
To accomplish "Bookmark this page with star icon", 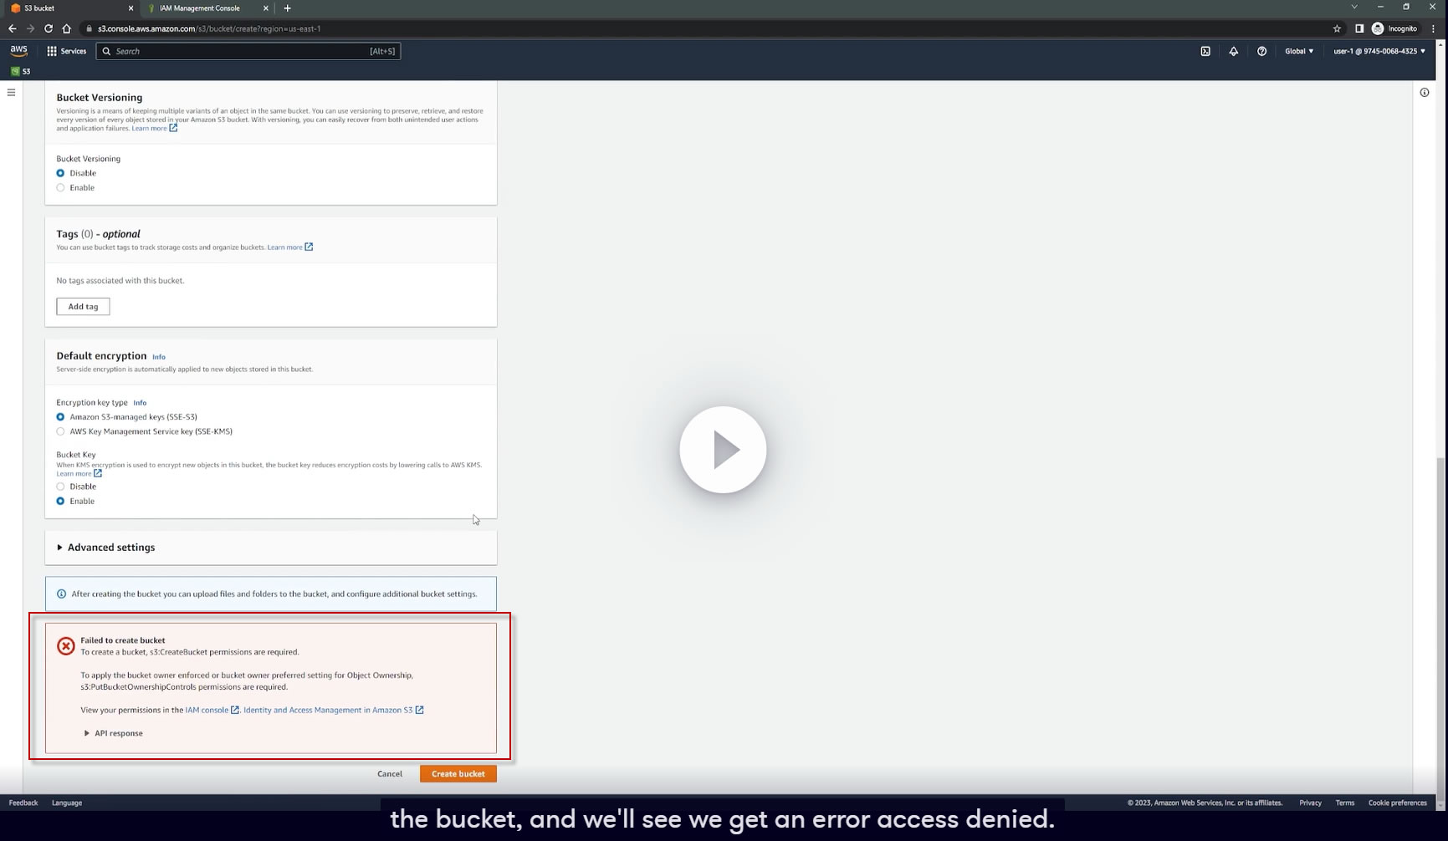I will point(1337,28).
